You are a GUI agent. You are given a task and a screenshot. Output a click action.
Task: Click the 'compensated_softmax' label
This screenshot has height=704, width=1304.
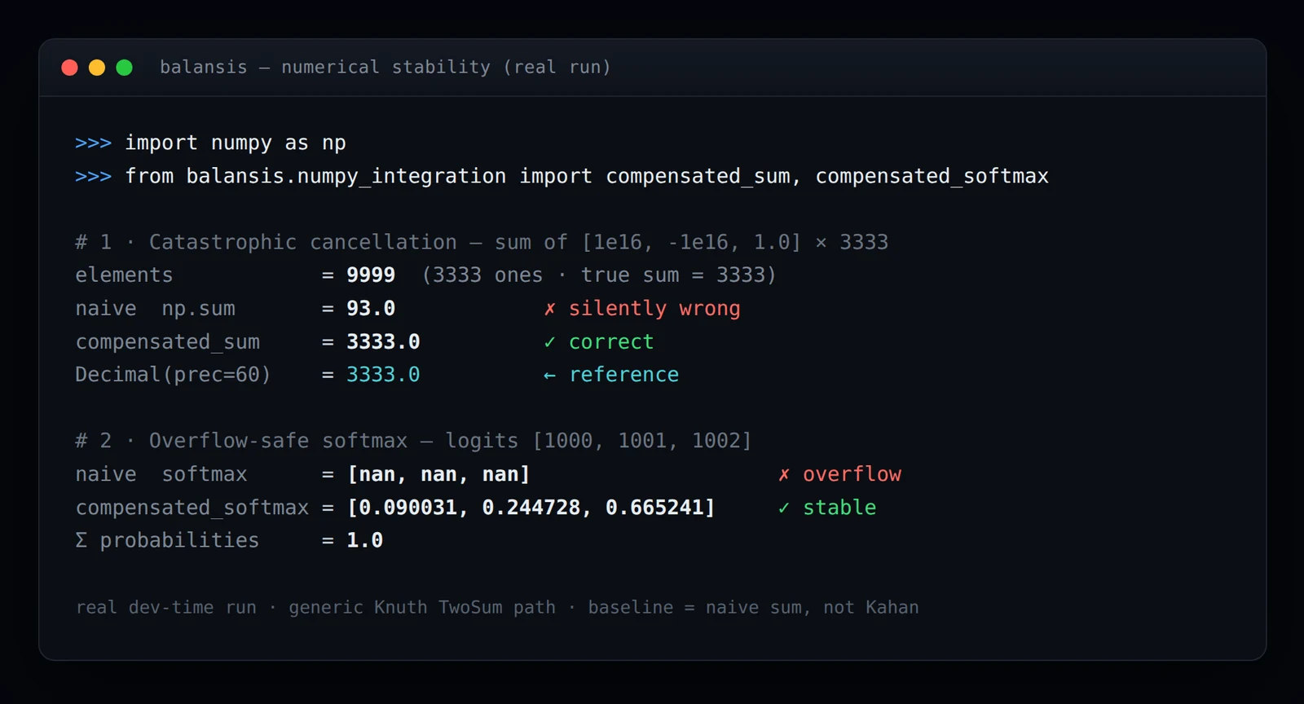point(192,508)
